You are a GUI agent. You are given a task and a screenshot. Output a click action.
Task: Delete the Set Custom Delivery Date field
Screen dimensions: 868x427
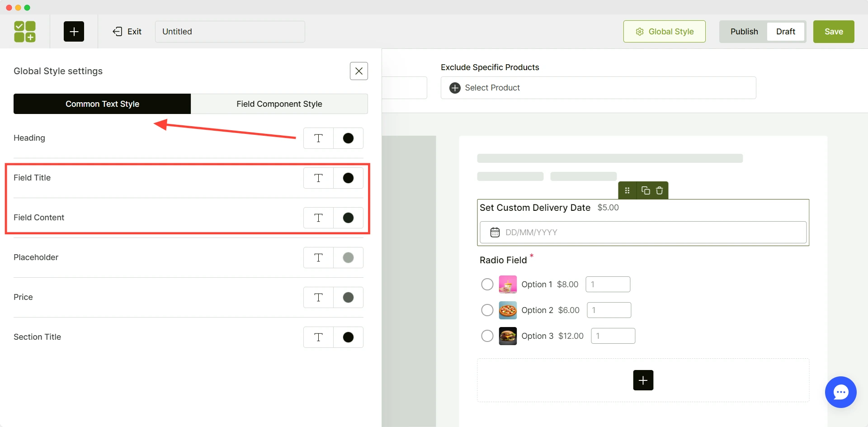tap(660, 190)
